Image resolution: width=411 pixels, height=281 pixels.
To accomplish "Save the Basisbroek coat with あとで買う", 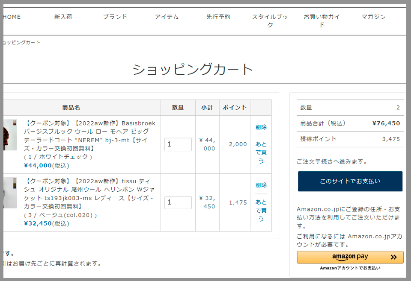I will point(261,152).
